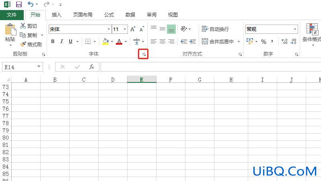Open the Quick Access Toolbar customize arrow
Image resolution: width=321 pixels, height=181 pixels.
tap(60, 4)
